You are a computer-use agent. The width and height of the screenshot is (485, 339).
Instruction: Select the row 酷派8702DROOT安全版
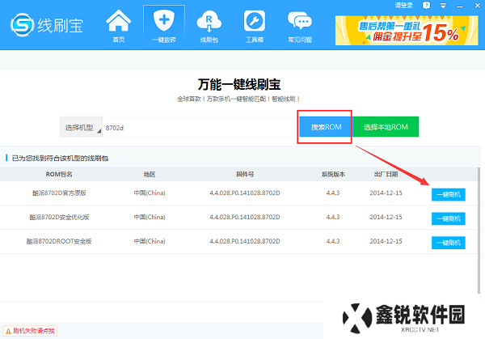tap(238, 241)
